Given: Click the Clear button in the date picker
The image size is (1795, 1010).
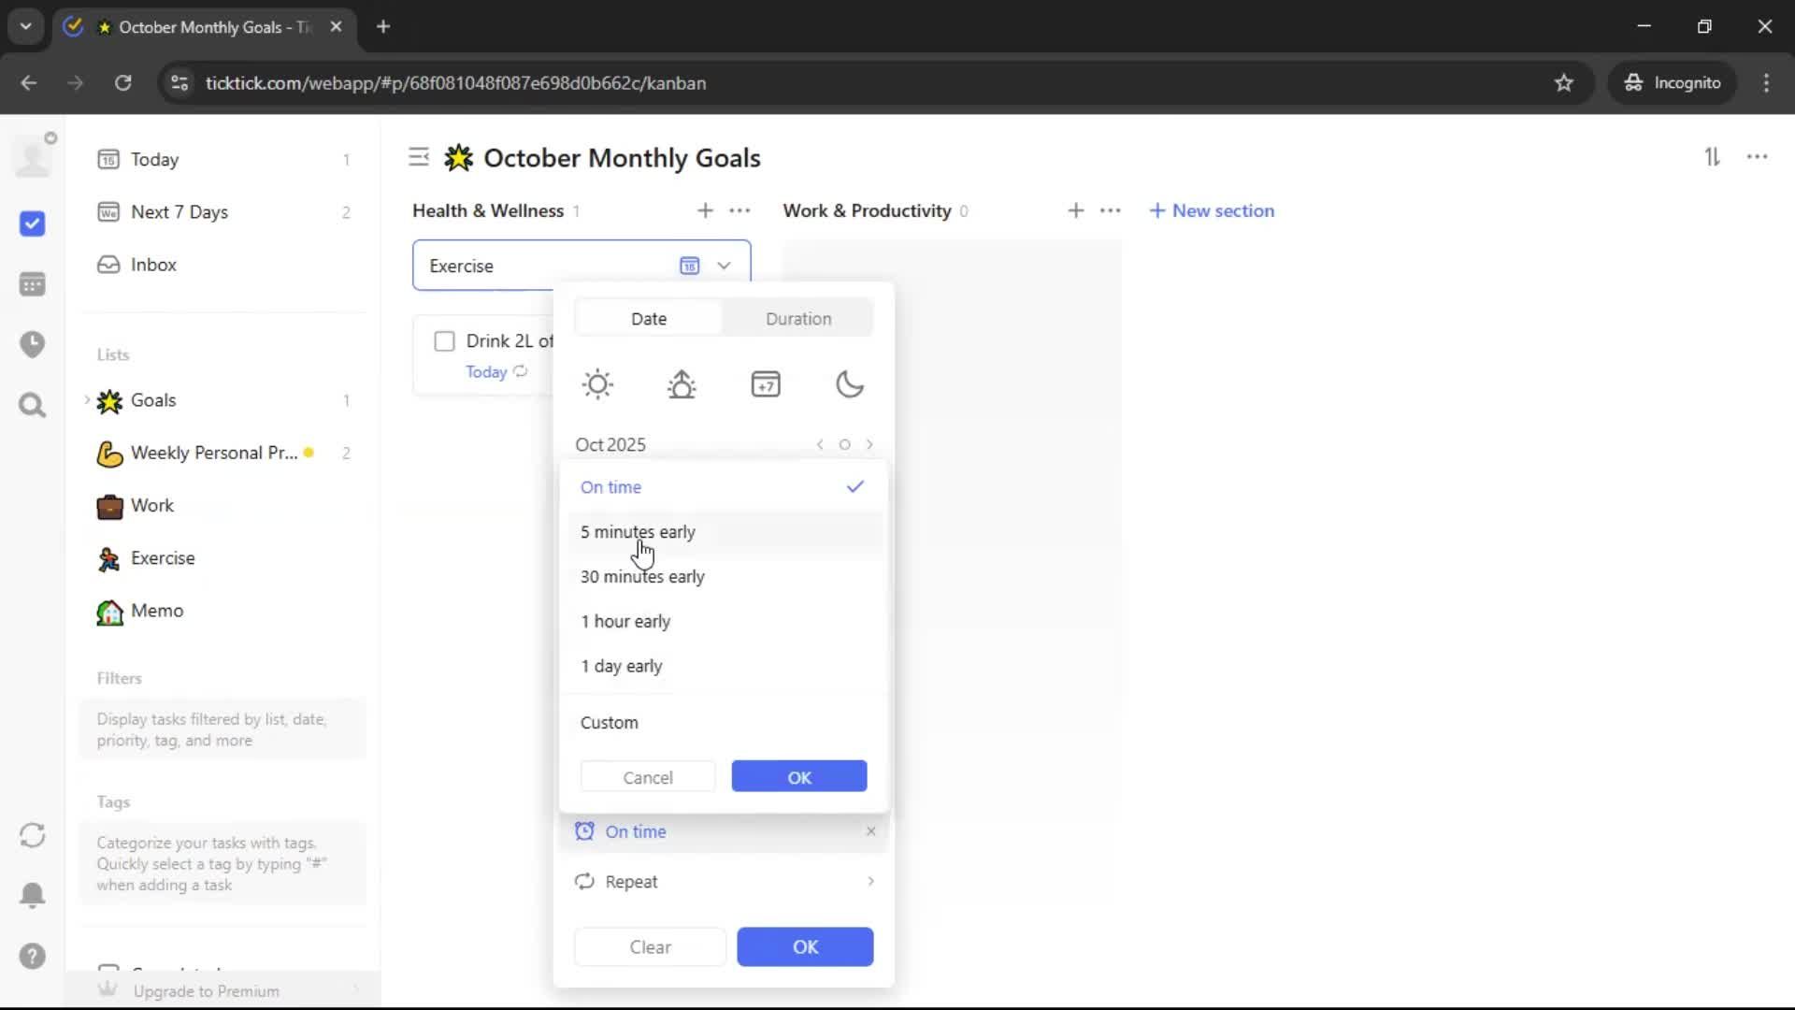Looking at the screenshot, I should [650, 947].
